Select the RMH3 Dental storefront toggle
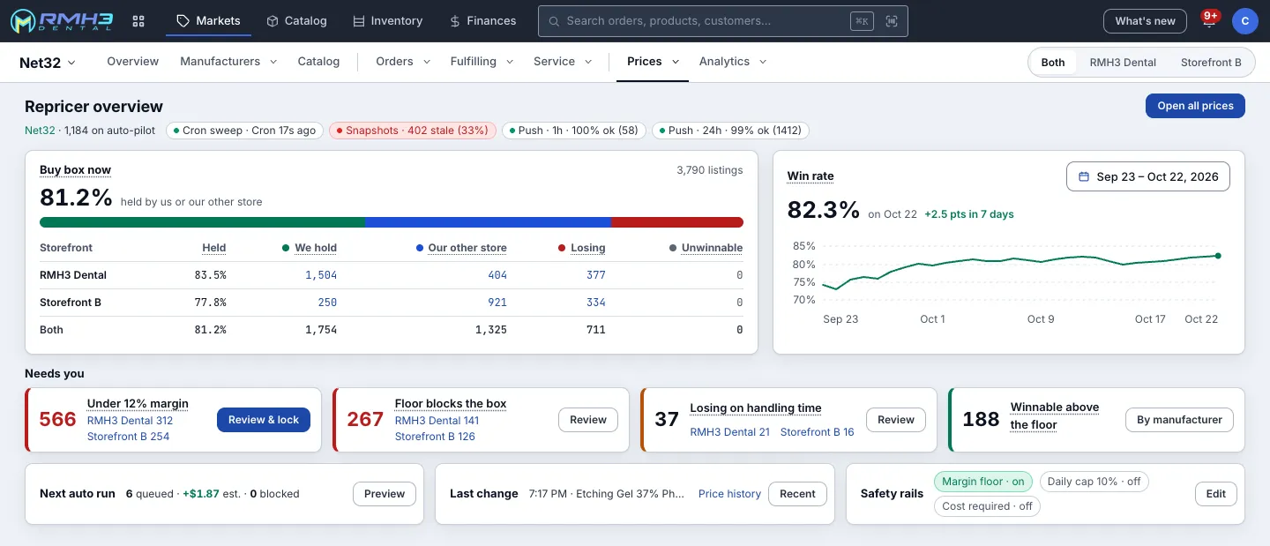This screenshot has height=546, width=1270. click(x=1123, y=63)
